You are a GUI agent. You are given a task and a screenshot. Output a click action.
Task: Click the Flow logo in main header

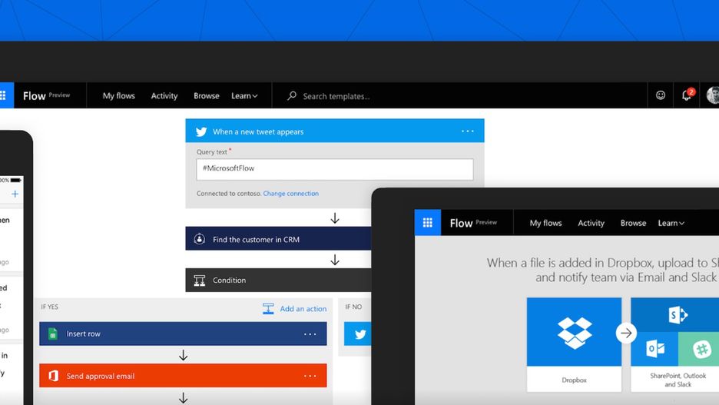(x=35, y=96)
